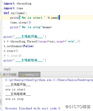Click on 'time.sleep(3)' line
The width and height of the screenshot is (93, 111).
pos(21,22)
